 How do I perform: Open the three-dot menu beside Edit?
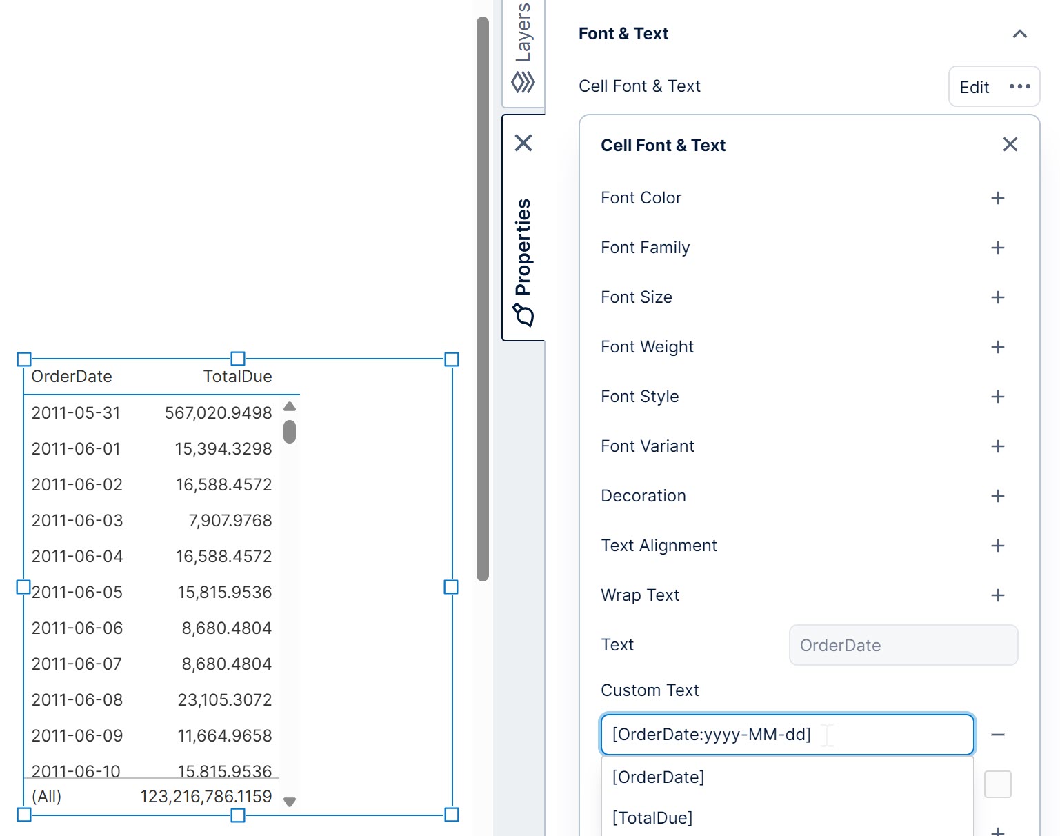(1019, 86)
